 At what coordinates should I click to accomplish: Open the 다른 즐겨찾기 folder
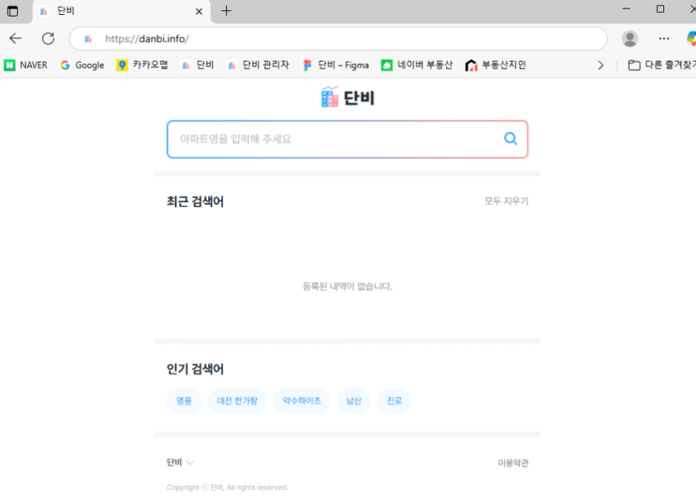pos(662,65)
